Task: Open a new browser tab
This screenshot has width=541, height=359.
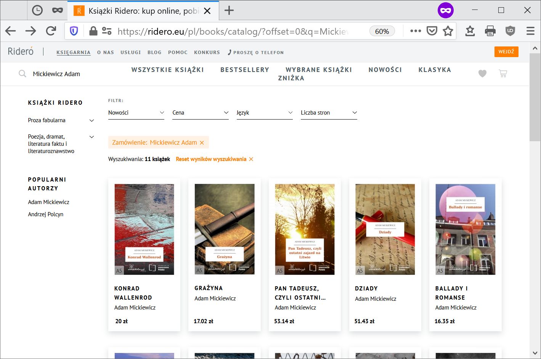Action: tap(229, 10)
